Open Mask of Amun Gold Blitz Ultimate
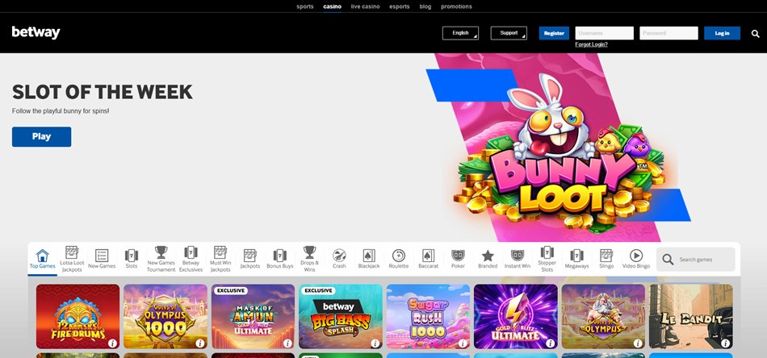This screenshot has height=358, width=767. click(x=253, y=317)
